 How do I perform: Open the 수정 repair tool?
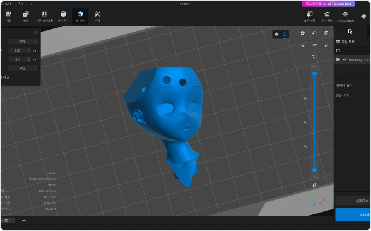(97, 16)
